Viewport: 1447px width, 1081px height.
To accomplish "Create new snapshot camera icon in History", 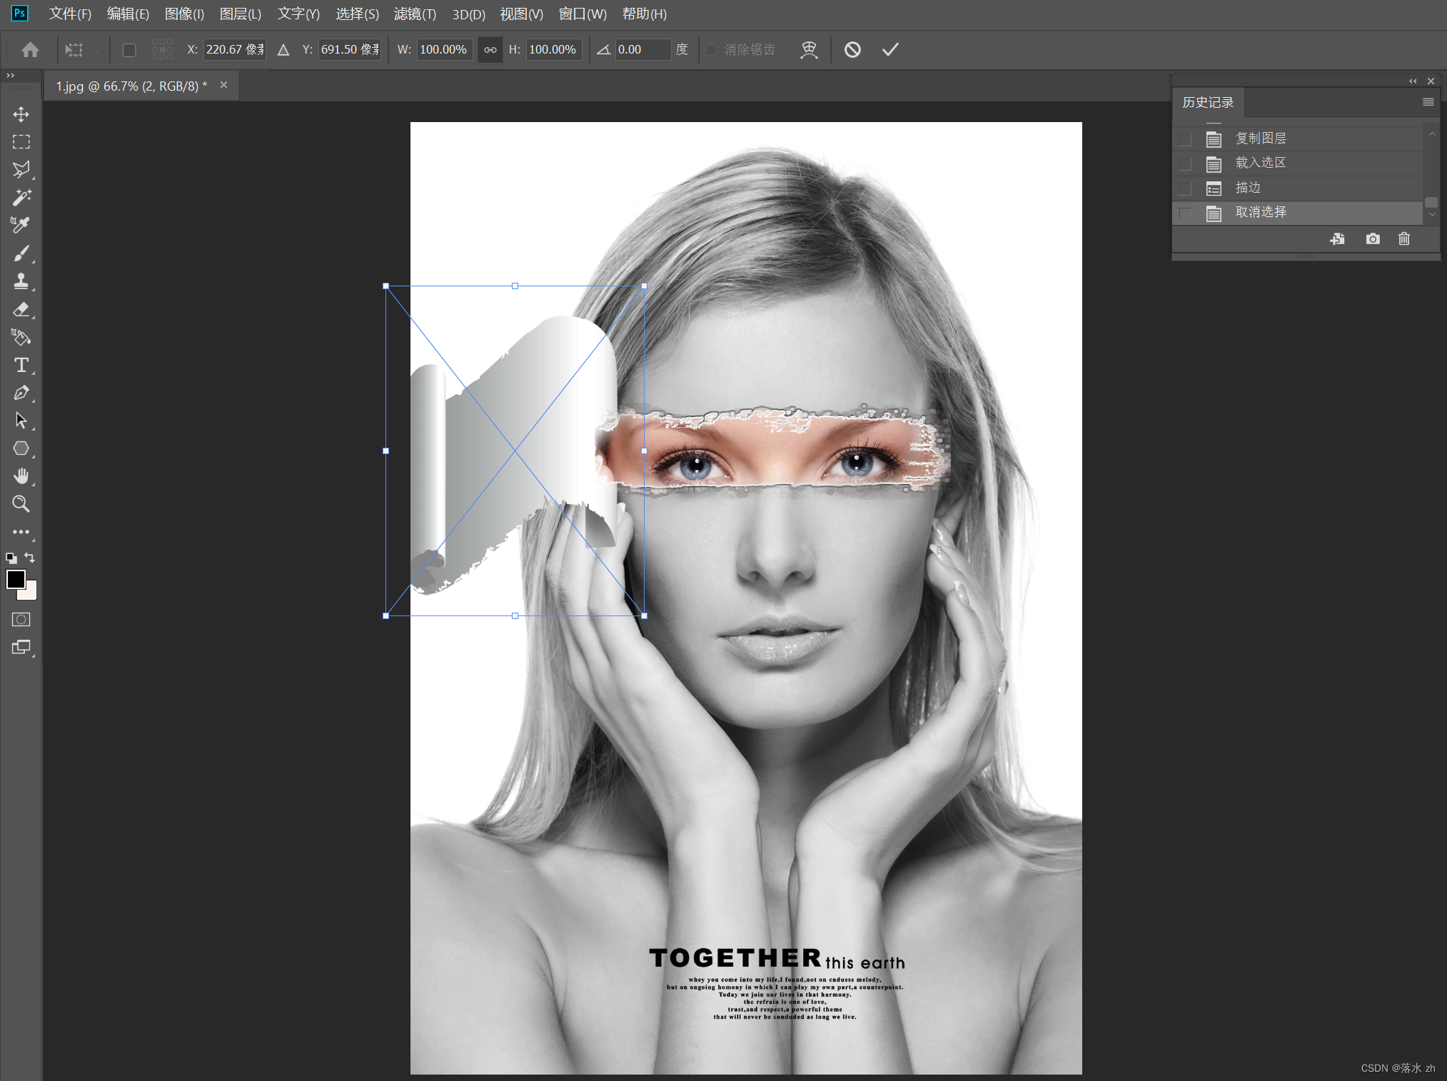I will point(1372,239).
